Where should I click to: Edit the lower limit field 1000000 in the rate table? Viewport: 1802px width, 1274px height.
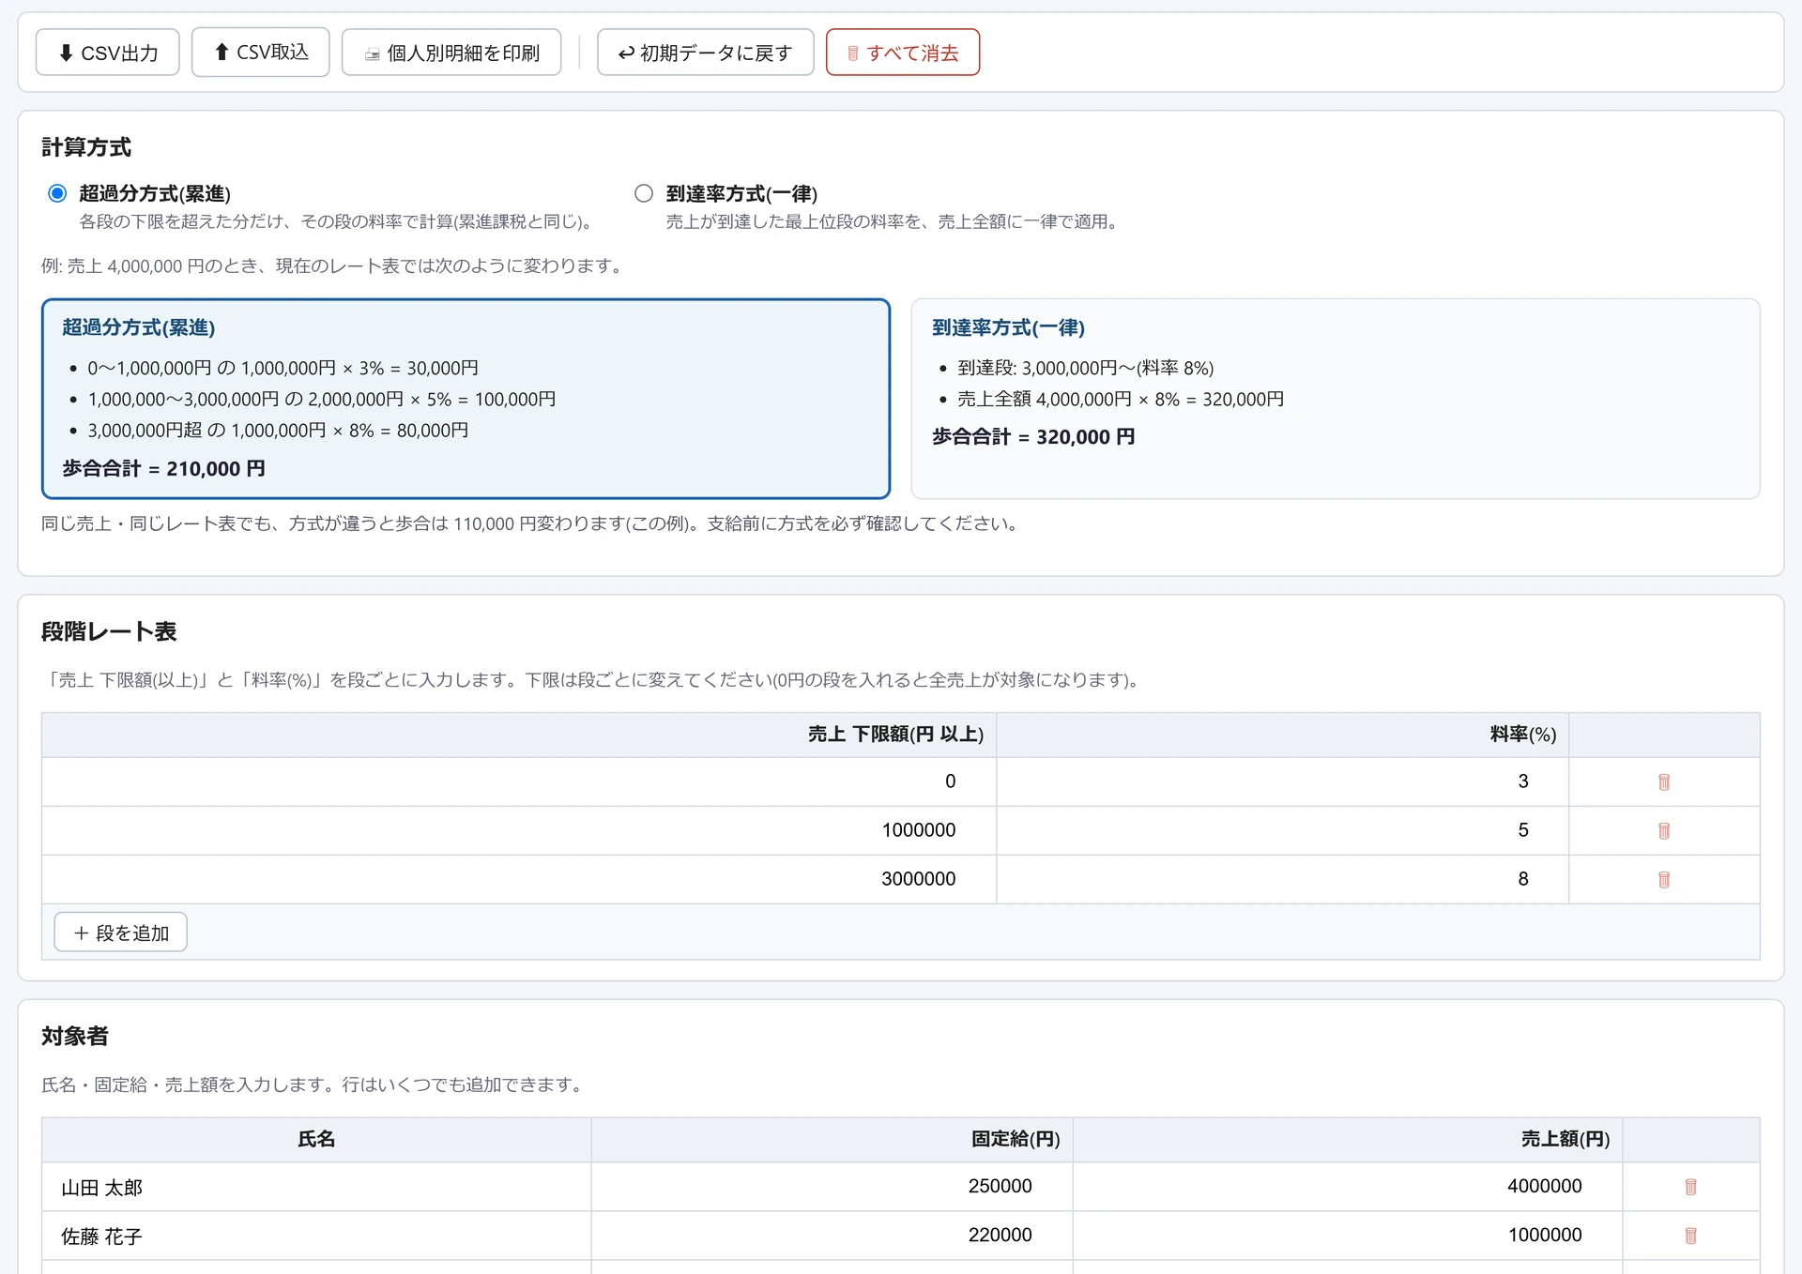click(x=519, y=830)
